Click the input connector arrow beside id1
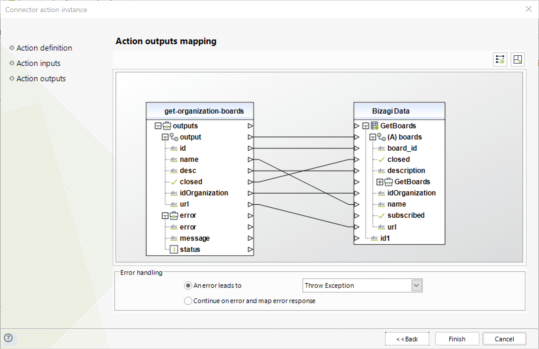Image resolution: width=539 pixels, height=349 pixels. click(x=357, y=238)
